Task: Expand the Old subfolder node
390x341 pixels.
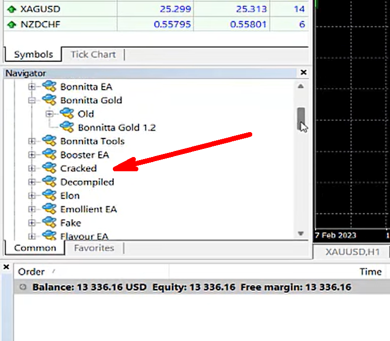Action: point(49,114)
